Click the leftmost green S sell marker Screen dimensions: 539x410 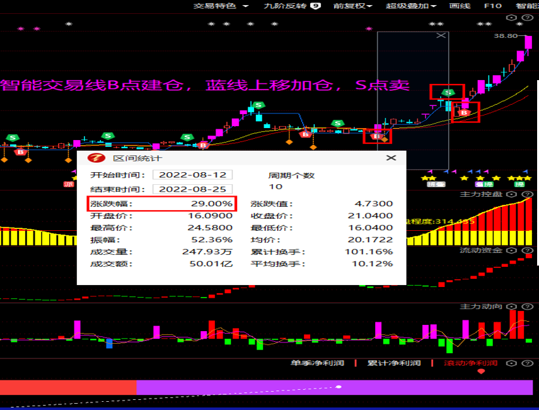(13, 138)
